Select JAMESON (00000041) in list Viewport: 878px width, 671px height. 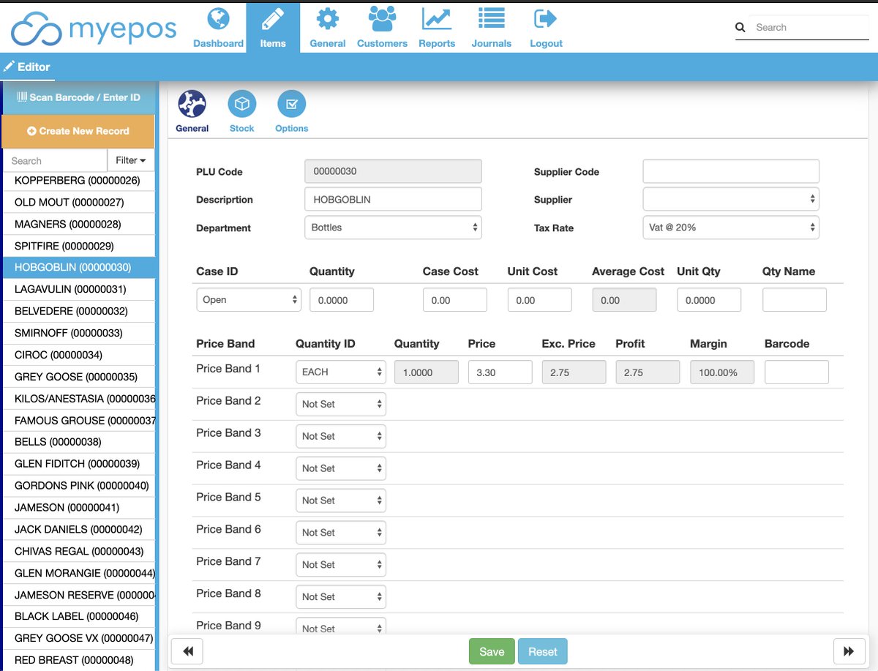(78, 507)
